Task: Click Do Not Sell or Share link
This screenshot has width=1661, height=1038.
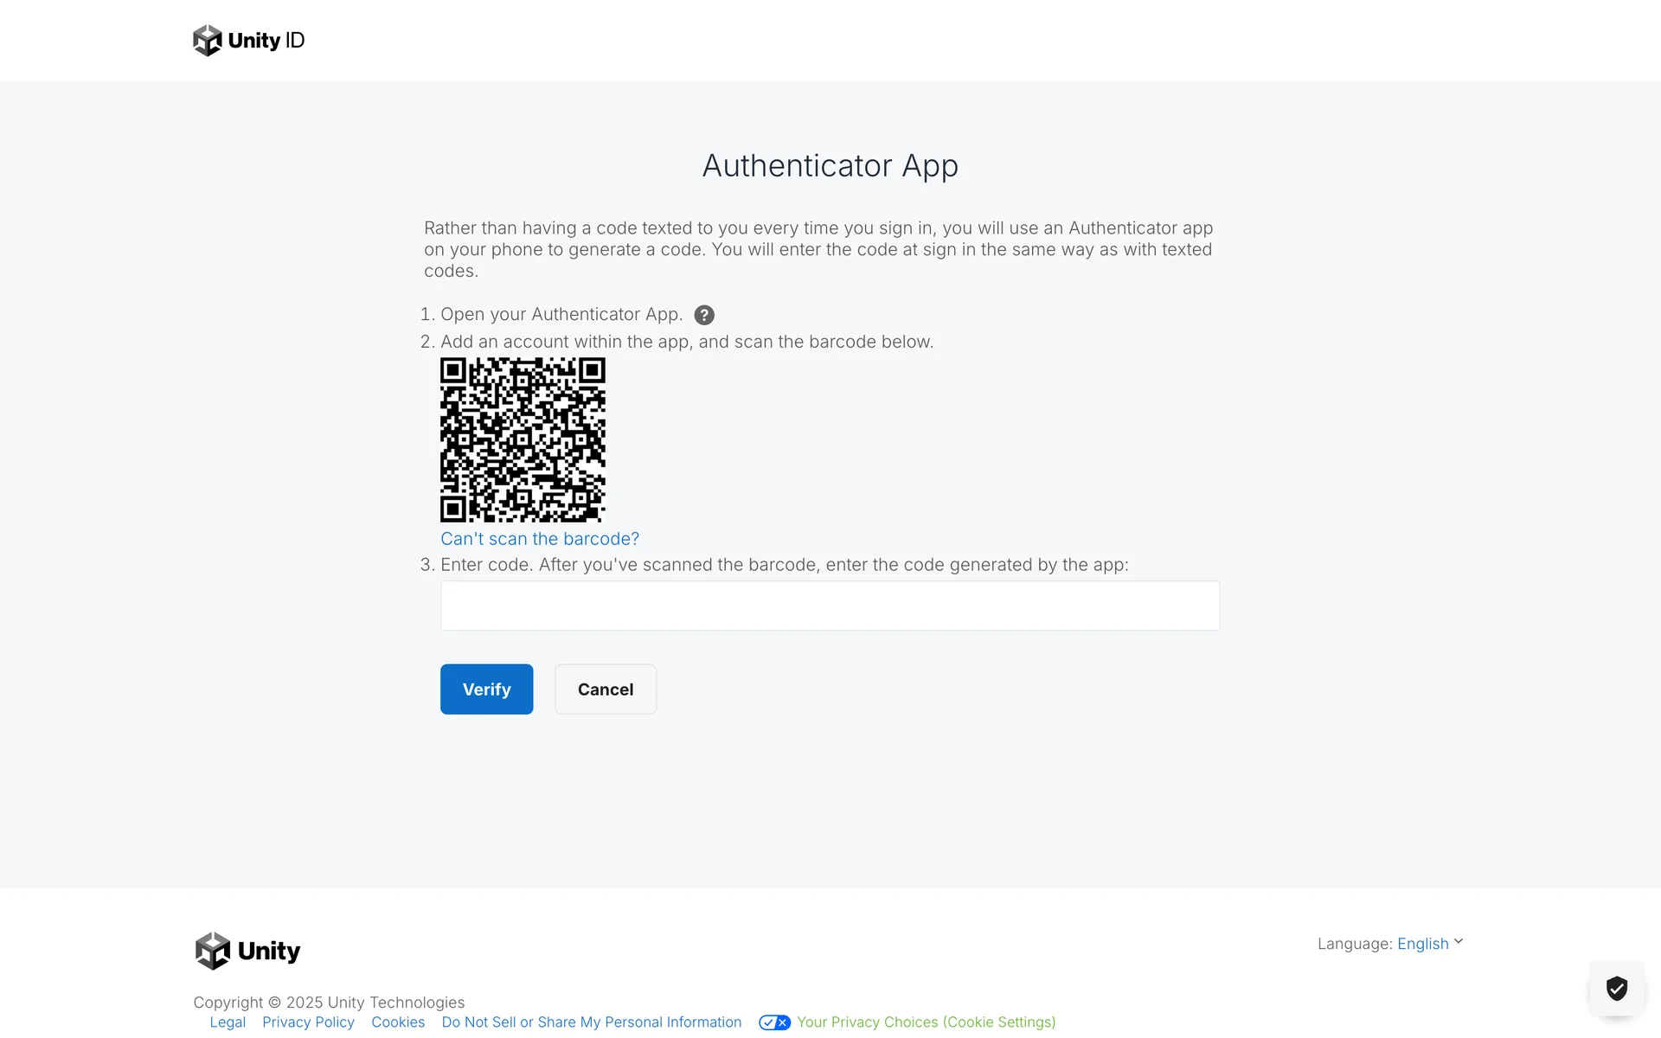Action: (591, 1022)
